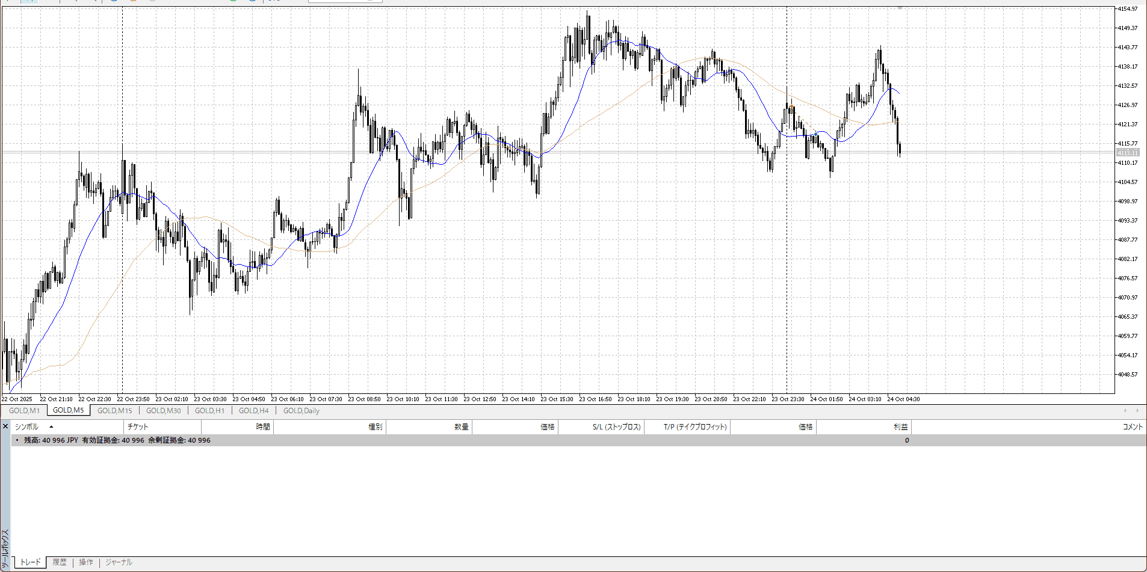
Task: Switch to the GOLD,M1 chart tab
Action: pyautogui.click(x=24, y=411)
